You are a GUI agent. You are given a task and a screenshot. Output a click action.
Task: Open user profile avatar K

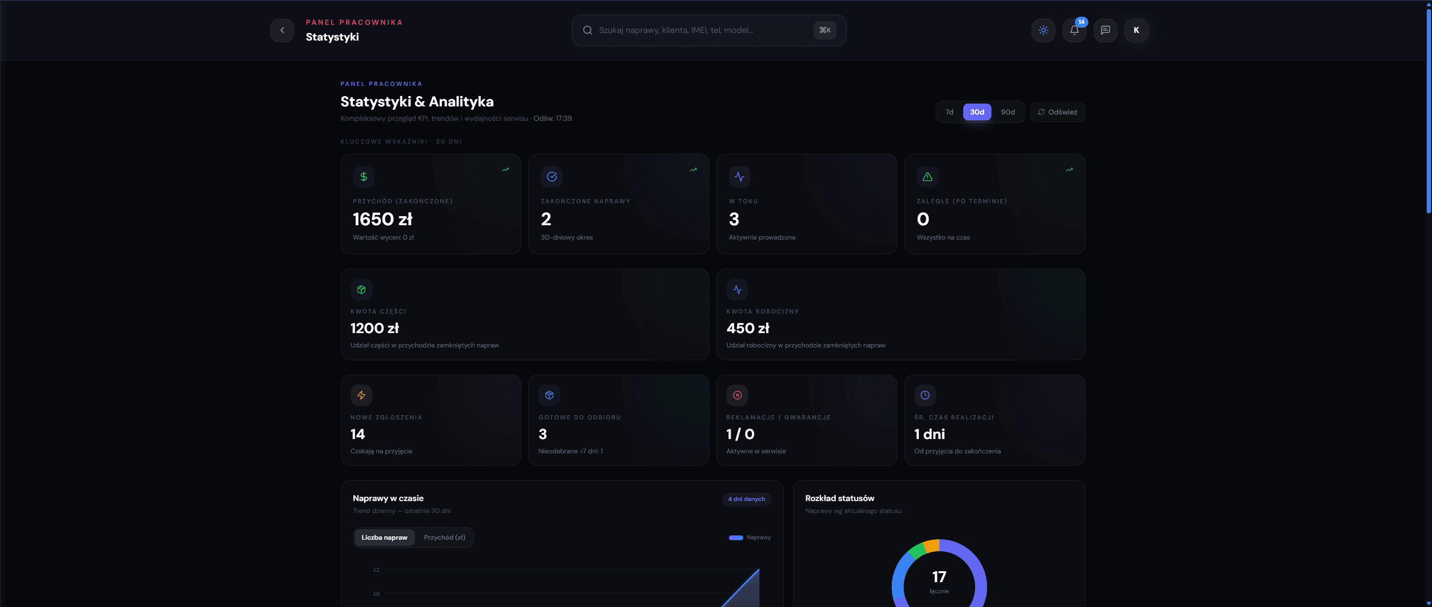[1136, 30]
